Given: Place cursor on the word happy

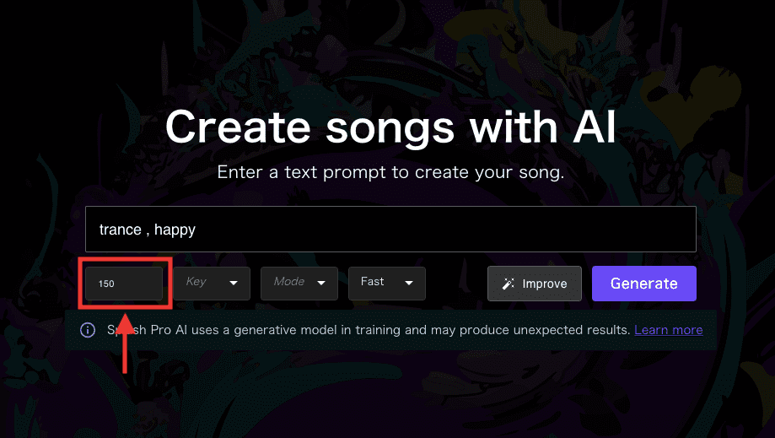Looking at the screenshot, I should (x=175, y=230).
